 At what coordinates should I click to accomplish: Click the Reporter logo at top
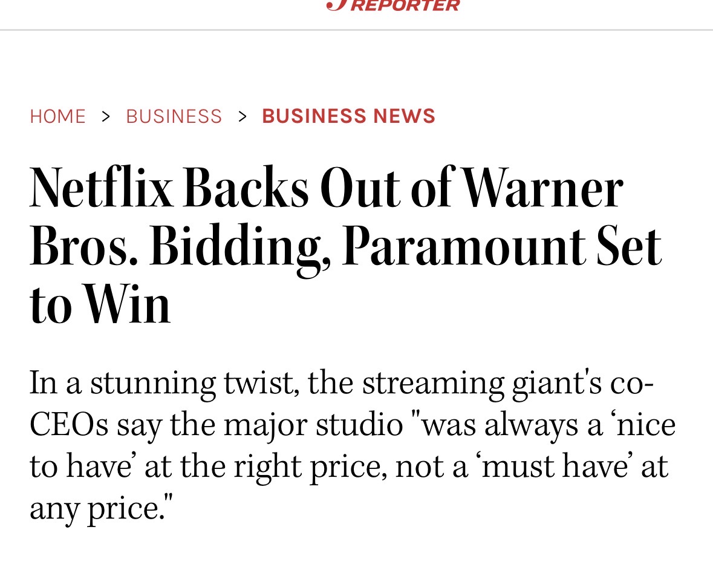[x=393, y=5]
